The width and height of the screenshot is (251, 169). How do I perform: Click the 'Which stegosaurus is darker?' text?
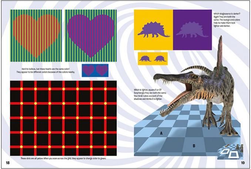pos(227,14)
